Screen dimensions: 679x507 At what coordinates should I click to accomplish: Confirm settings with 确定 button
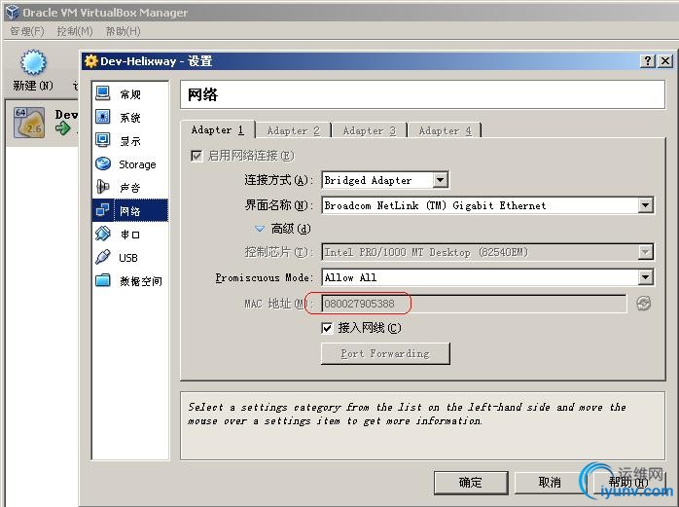click(x=471, y=483)
